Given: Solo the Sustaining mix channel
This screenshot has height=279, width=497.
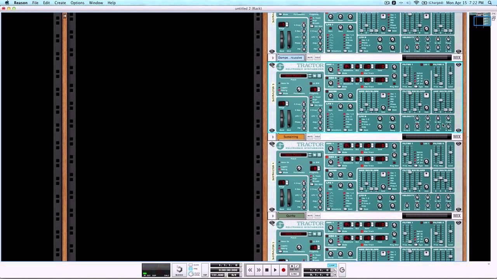Looking at the screenshot, I should click(x=317, y=137).
